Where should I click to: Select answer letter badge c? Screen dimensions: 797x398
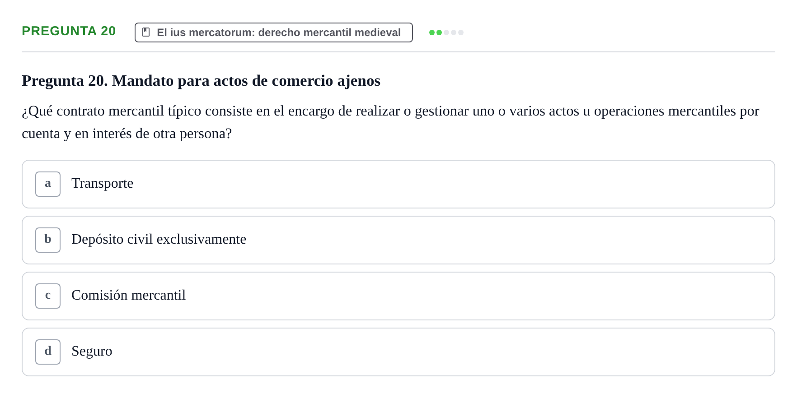pos(48,296)
